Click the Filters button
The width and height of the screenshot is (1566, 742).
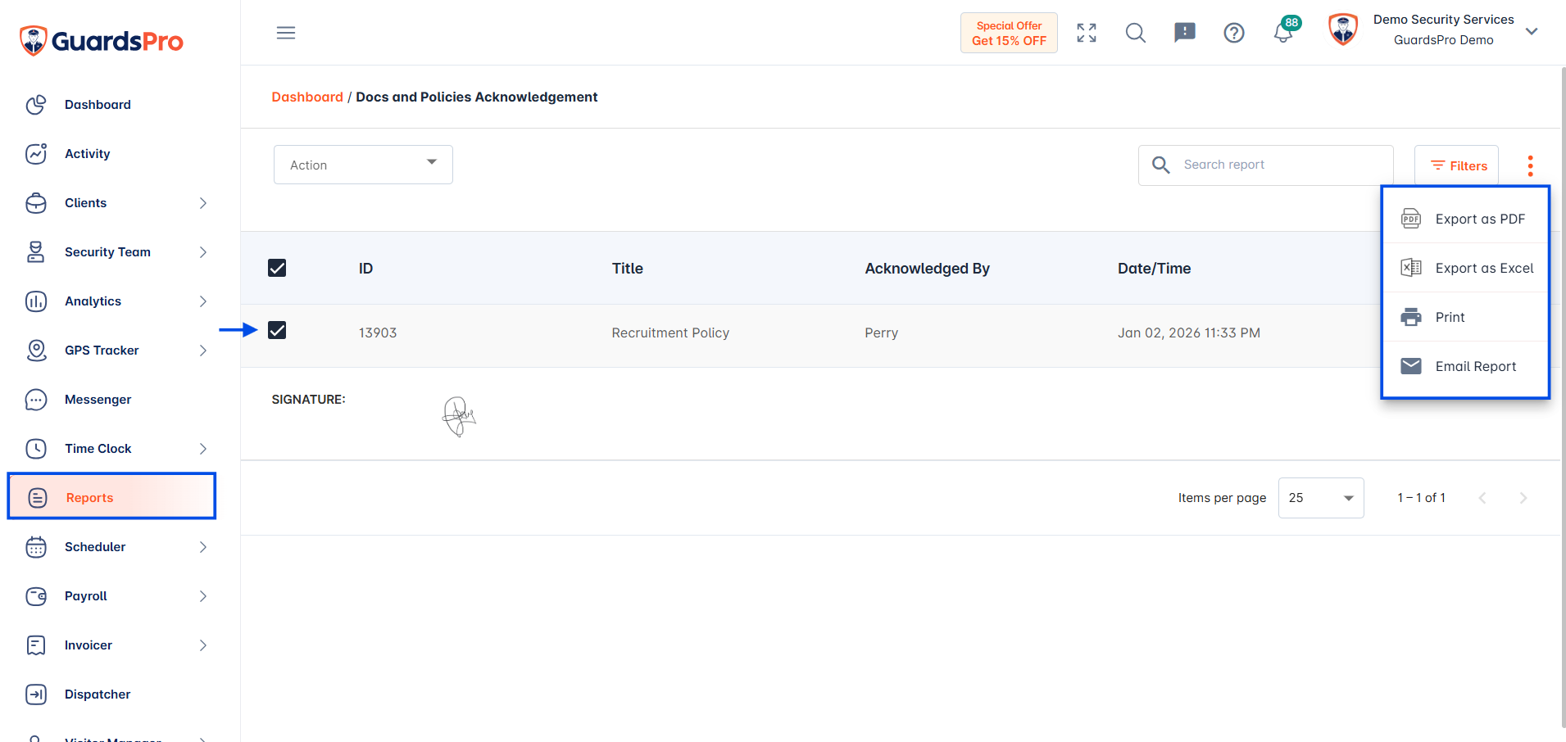[1456, 165]
